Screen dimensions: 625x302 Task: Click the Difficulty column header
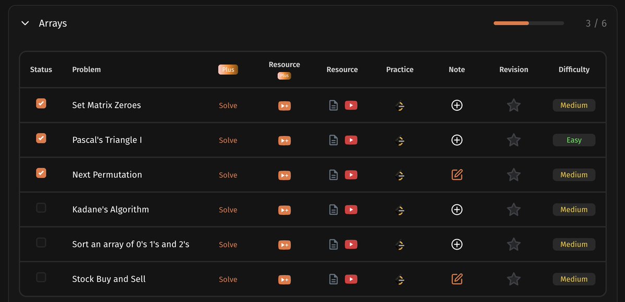574,70
